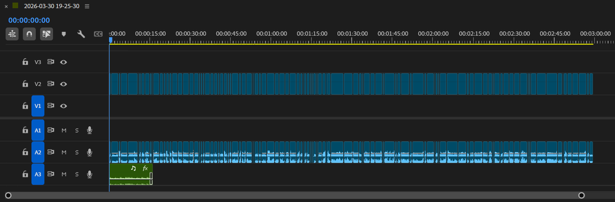Toggle sync lock on A2 track

point(51,152)
